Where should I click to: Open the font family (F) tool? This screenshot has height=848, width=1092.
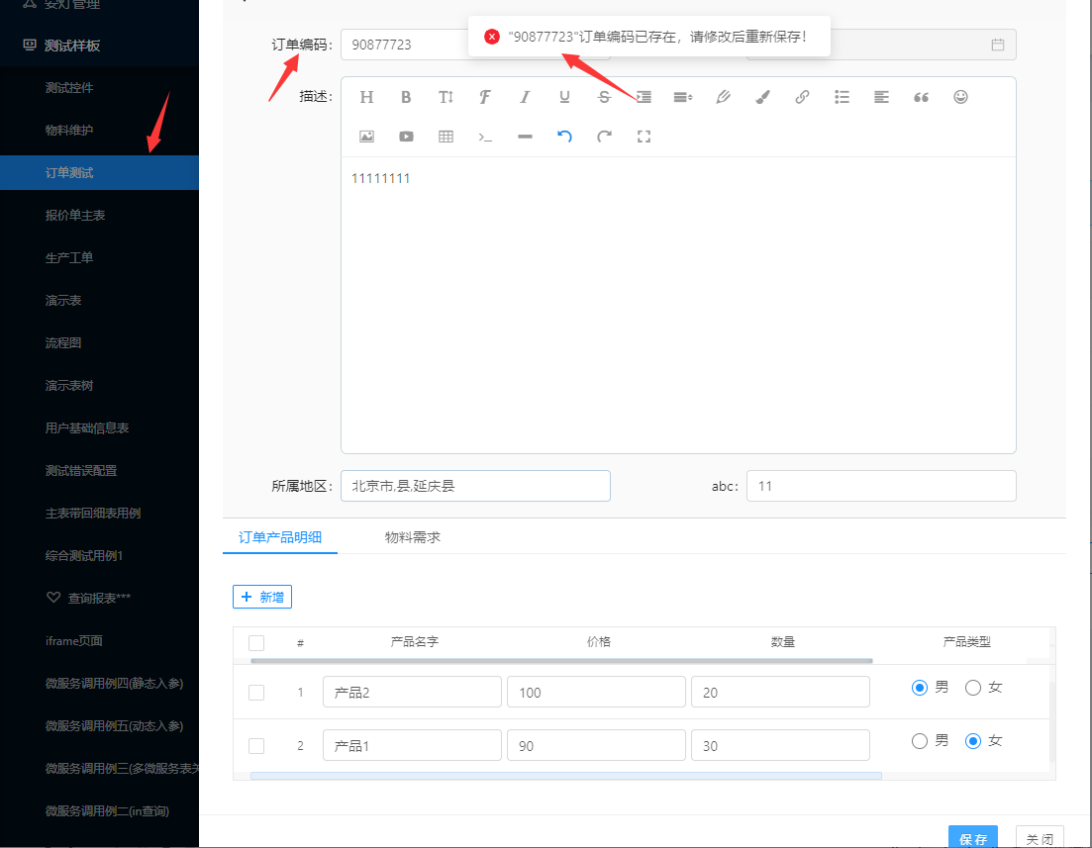[x=485, y=97]
